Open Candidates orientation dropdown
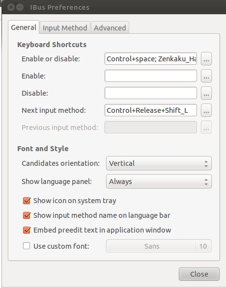 159,163
